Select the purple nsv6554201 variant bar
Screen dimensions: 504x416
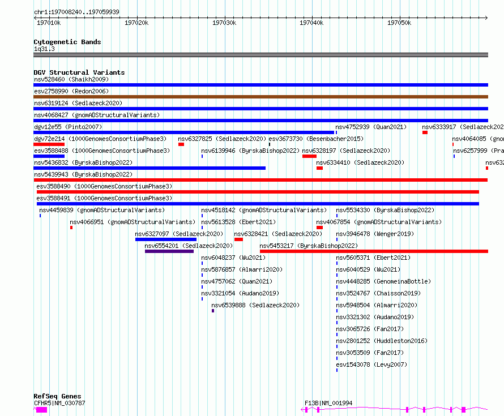click(169, 251)
